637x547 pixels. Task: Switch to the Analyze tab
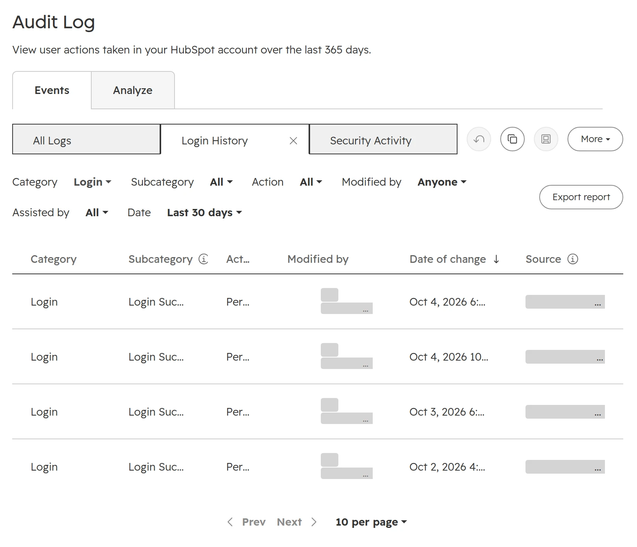[x=133, y=90]
